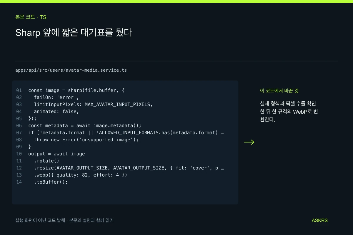The image size is (353, 235).
Task: Click line 07 with ALLOWED_INPUT_FORMATS check
Action: tap(126, 132)
